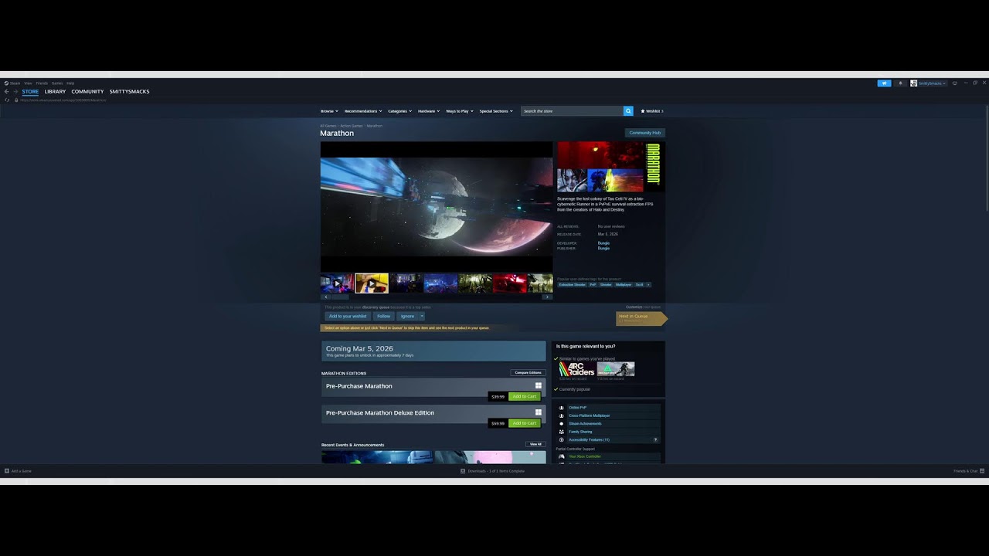This screenshot has width=989, height=556.
Task: Follow the Marathon game
Action: tap(383, 316)
